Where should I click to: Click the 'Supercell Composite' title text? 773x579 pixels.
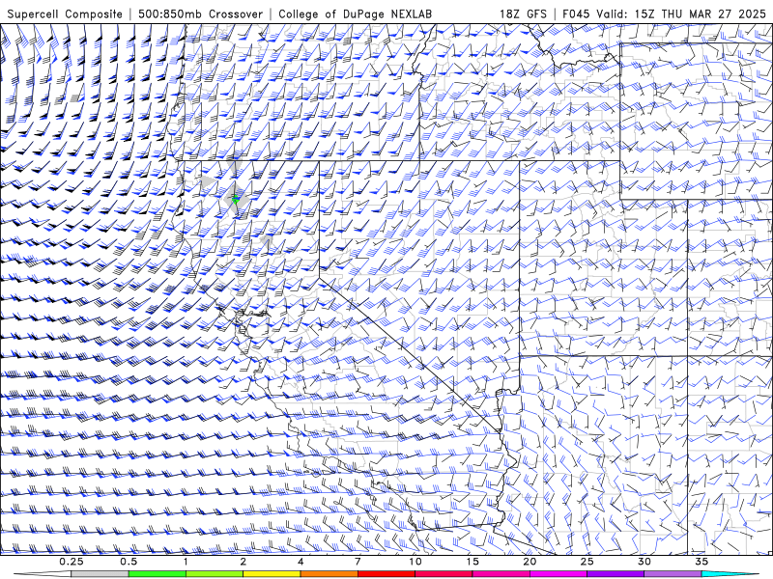point(65,14)
